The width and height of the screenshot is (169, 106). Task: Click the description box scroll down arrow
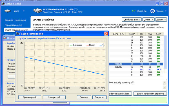164,87
